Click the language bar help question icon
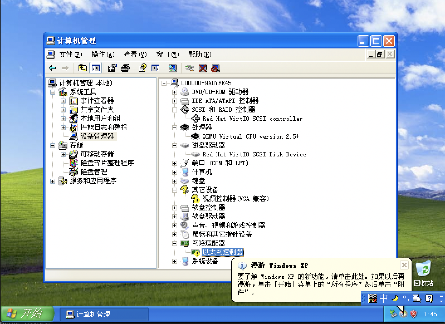This screenshot has width=445, height=324. tap(429, 298)
